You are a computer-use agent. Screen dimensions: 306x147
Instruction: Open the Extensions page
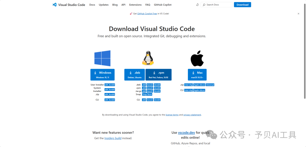click(x=135, y=5)
